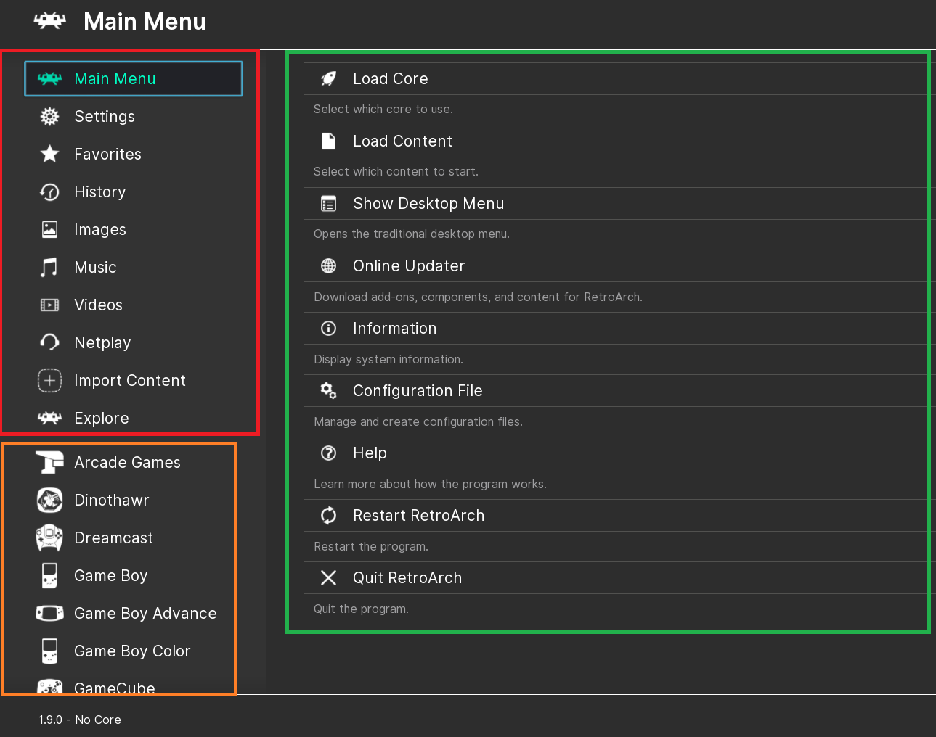Click the Import Content plus icon
936x737 pixels.
point(49,380)
